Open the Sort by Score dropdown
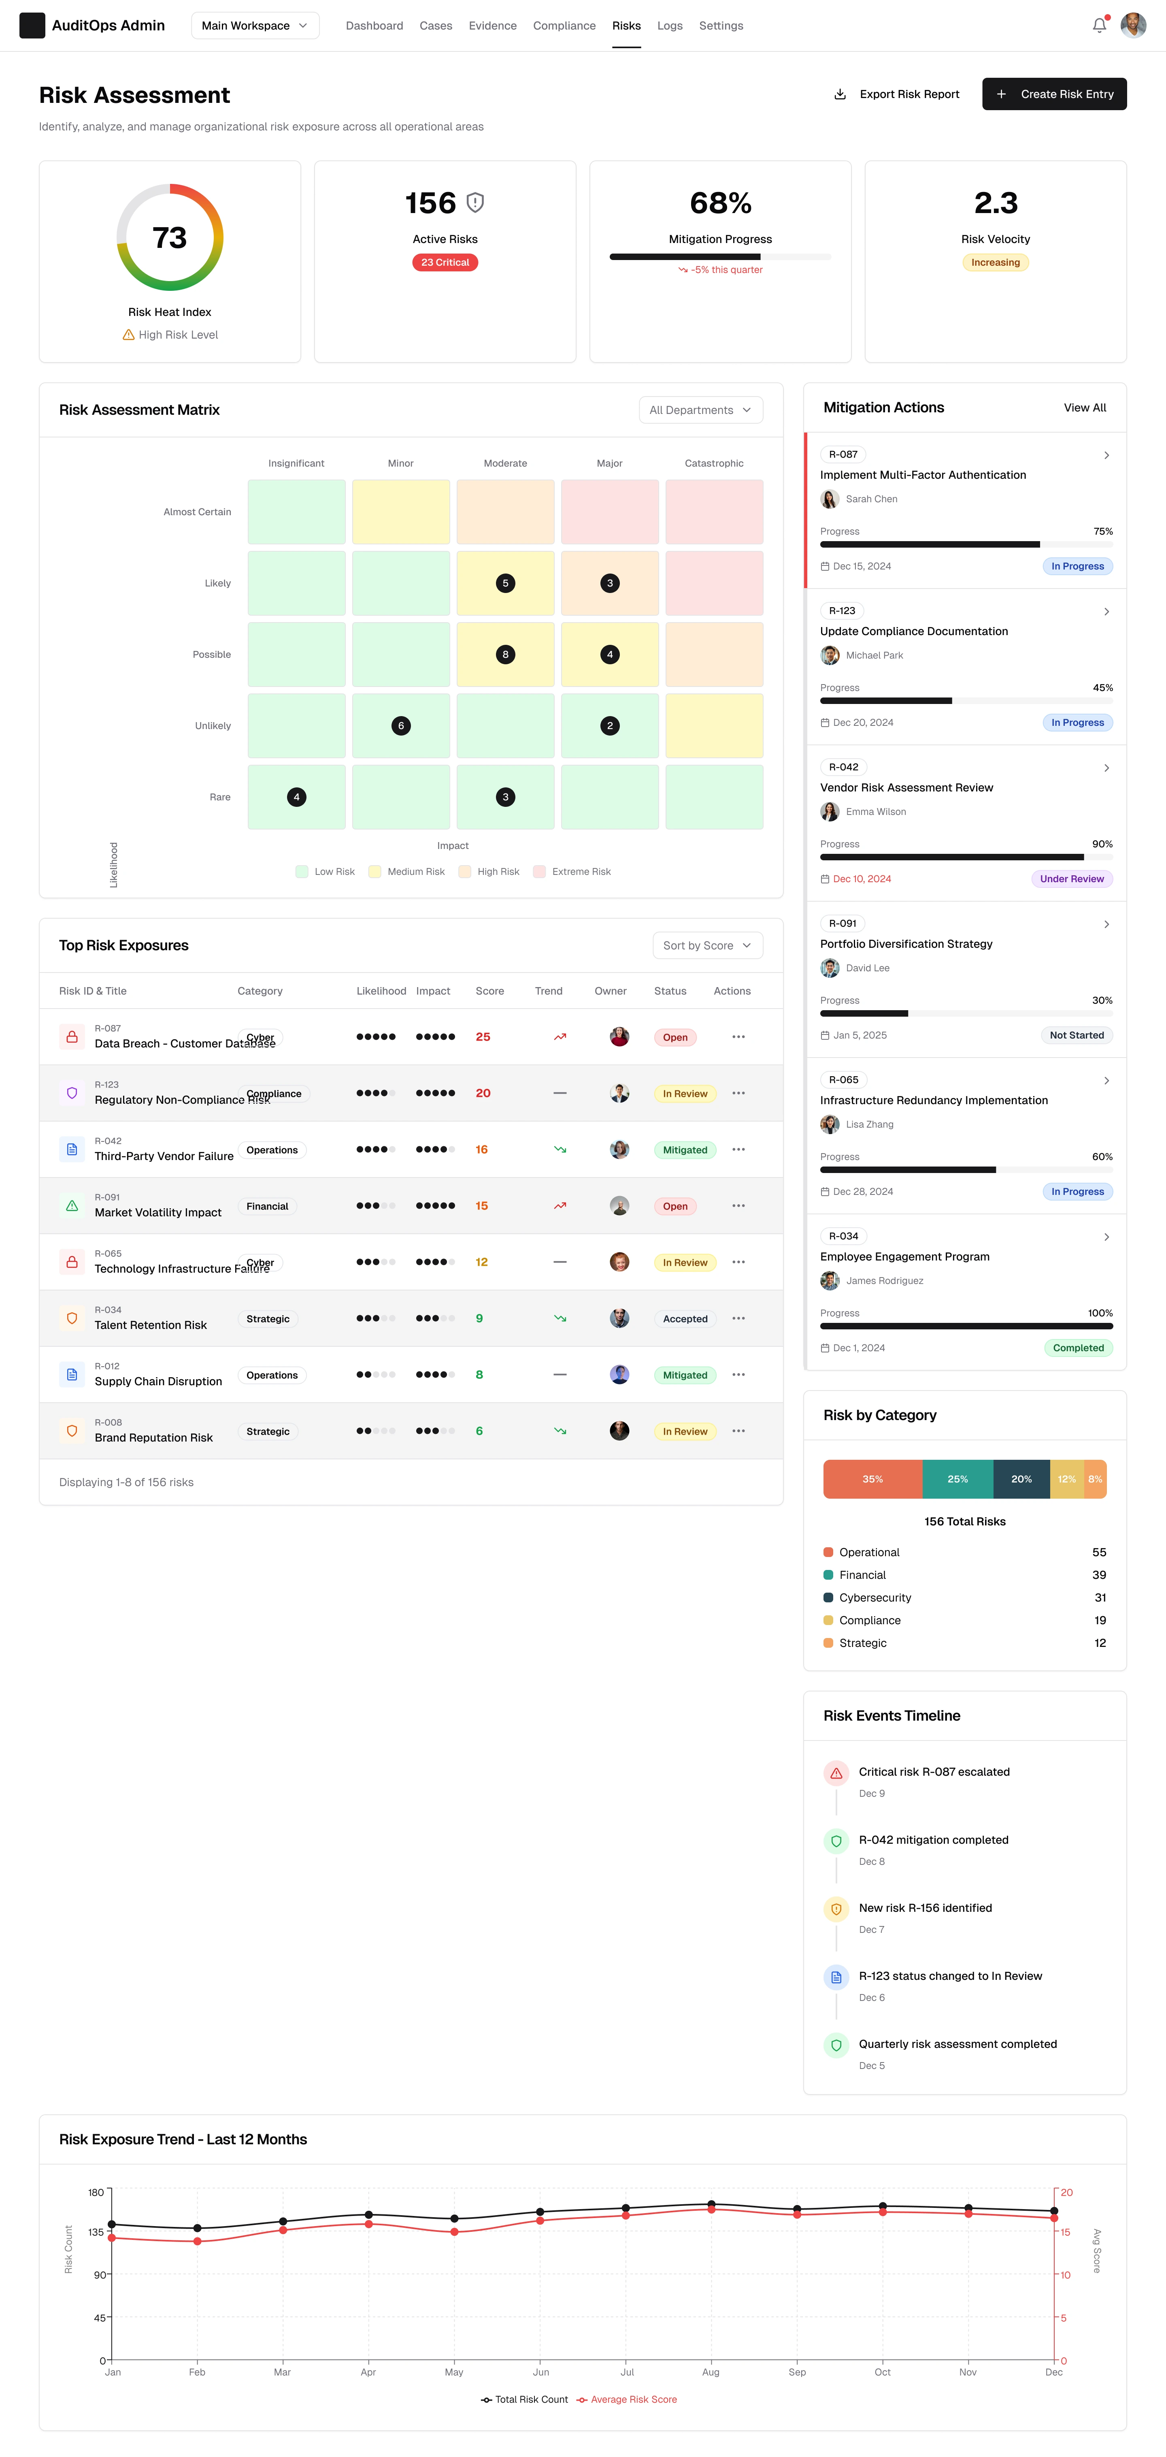This screenshot has width=1166, height=2457. [706, 945]
